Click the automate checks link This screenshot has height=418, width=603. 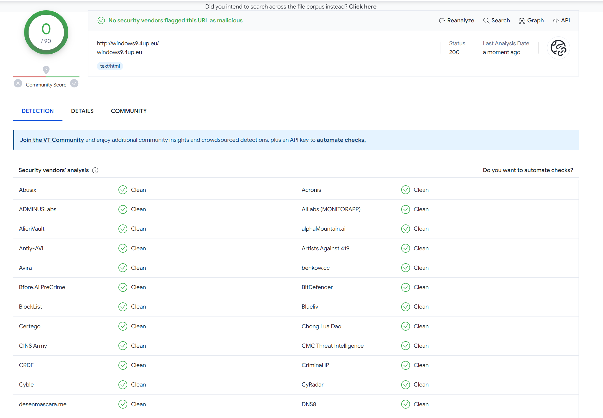point(341,140)
